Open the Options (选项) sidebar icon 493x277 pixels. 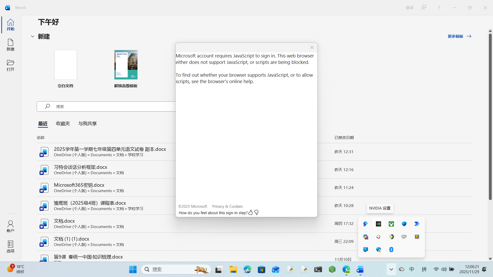(x=10, y=246)
